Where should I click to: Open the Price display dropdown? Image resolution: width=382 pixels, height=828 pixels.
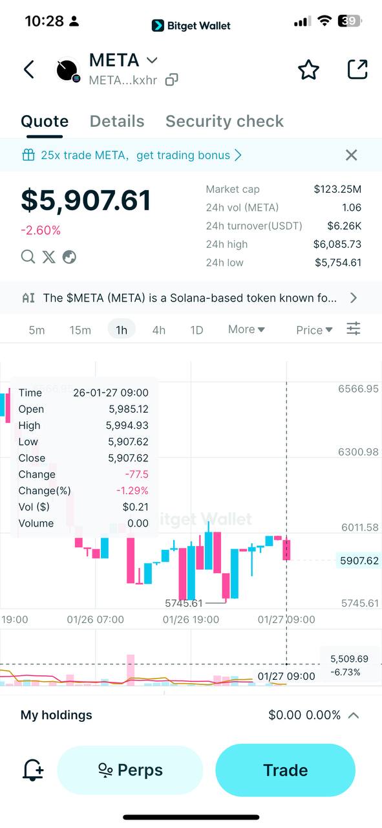click(x=313, y=329)
